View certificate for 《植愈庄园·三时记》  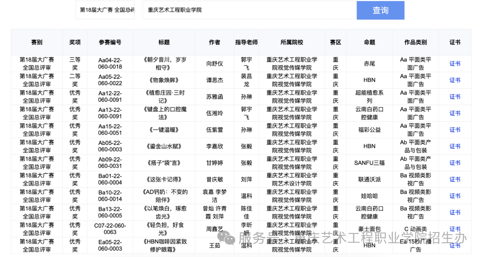click(455, 97)
